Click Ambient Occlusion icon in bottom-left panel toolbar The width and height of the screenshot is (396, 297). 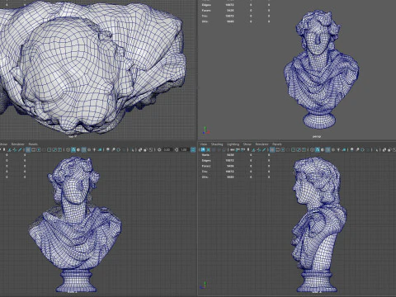[108, 150]
